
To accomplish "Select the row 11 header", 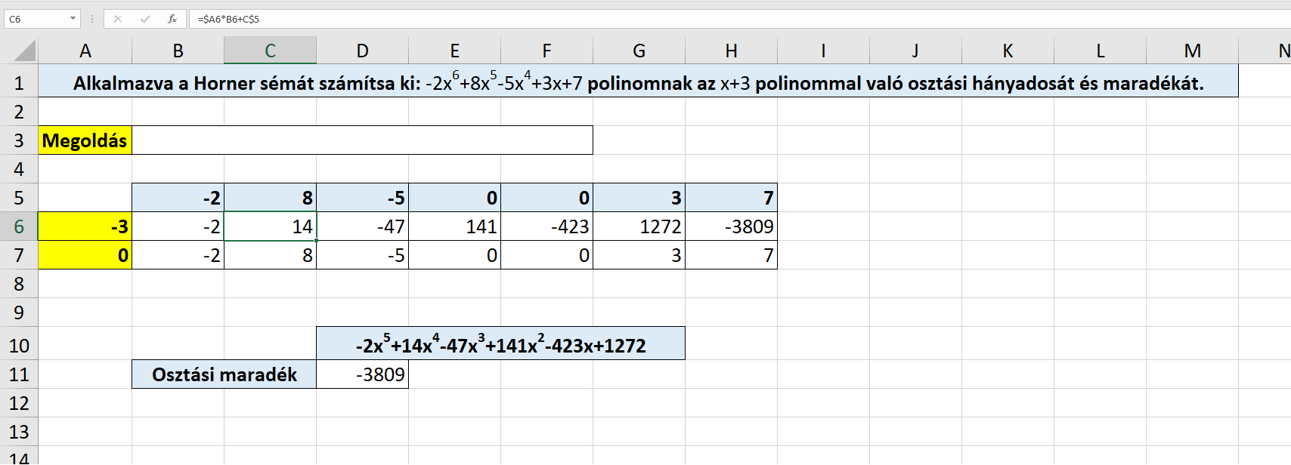I will coord(19,374).
